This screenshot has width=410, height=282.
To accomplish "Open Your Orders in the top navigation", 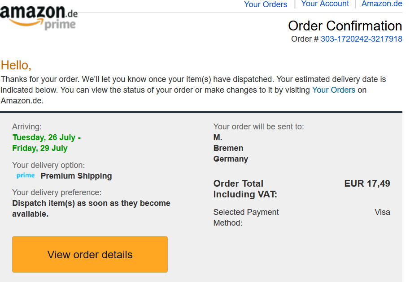I will 265,4.
